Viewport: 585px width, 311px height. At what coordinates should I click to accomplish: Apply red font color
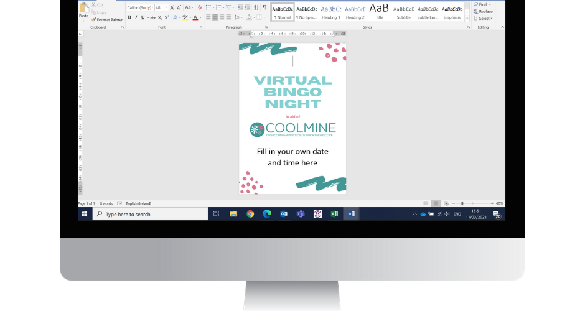[x=195, y=17]
